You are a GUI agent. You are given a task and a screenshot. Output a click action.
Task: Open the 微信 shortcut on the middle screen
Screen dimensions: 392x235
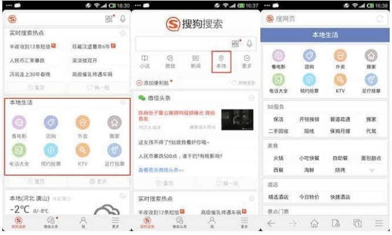170,62
